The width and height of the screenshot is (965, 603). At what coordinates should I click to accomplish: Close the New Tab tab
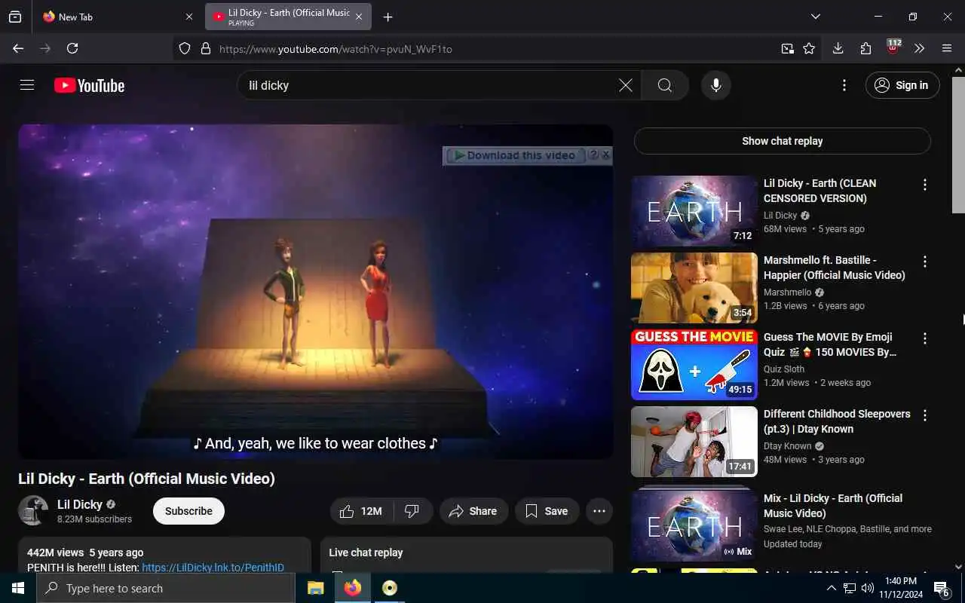point(188,17)
